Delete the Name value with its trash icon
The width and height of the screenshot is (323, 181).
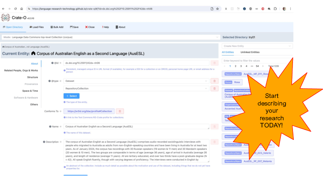point(214,126)
